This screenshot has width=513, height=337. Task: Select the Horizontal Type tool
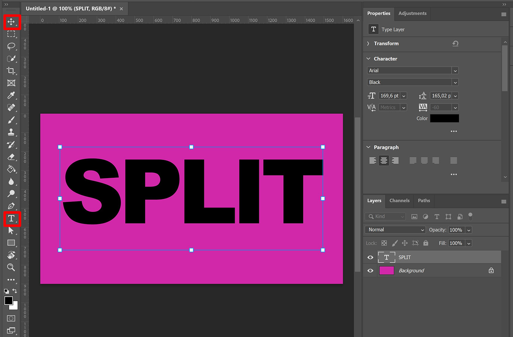click(11, 219)
